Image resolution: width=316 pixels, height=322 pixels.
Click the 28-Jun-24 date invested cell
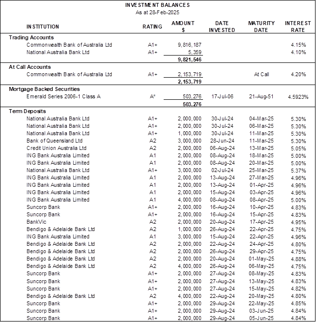click(222, 141)
